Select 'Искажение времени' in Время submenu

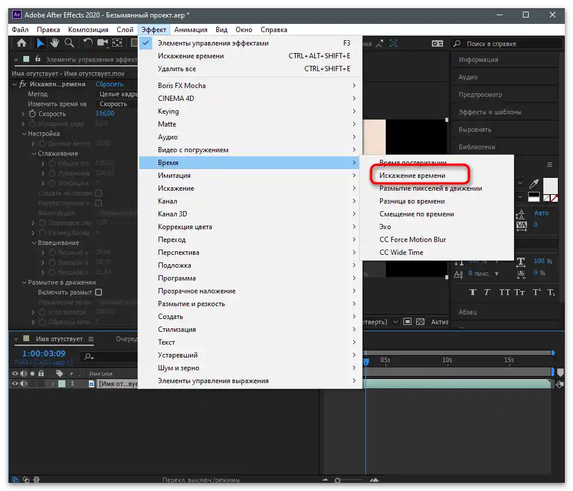pos(412,176)
